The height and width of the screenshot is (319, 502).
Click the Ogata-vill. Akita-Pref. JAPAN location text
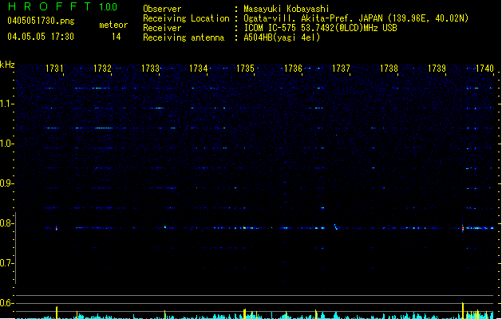356,18
